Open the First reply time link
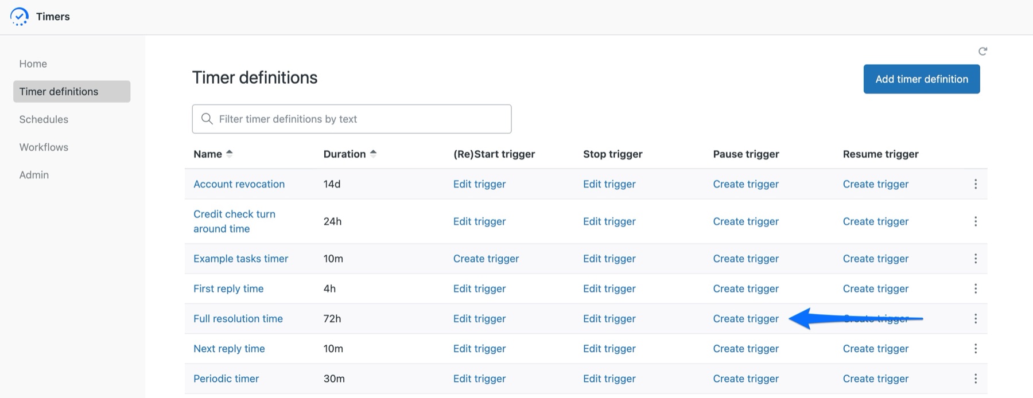The image size is (1033, 398). [228, 288]
